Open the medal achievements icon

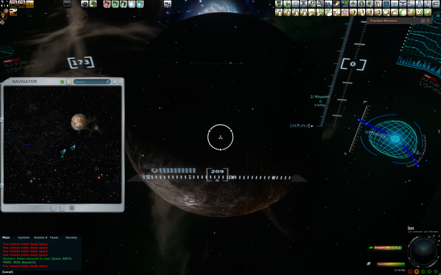point(279,4)
